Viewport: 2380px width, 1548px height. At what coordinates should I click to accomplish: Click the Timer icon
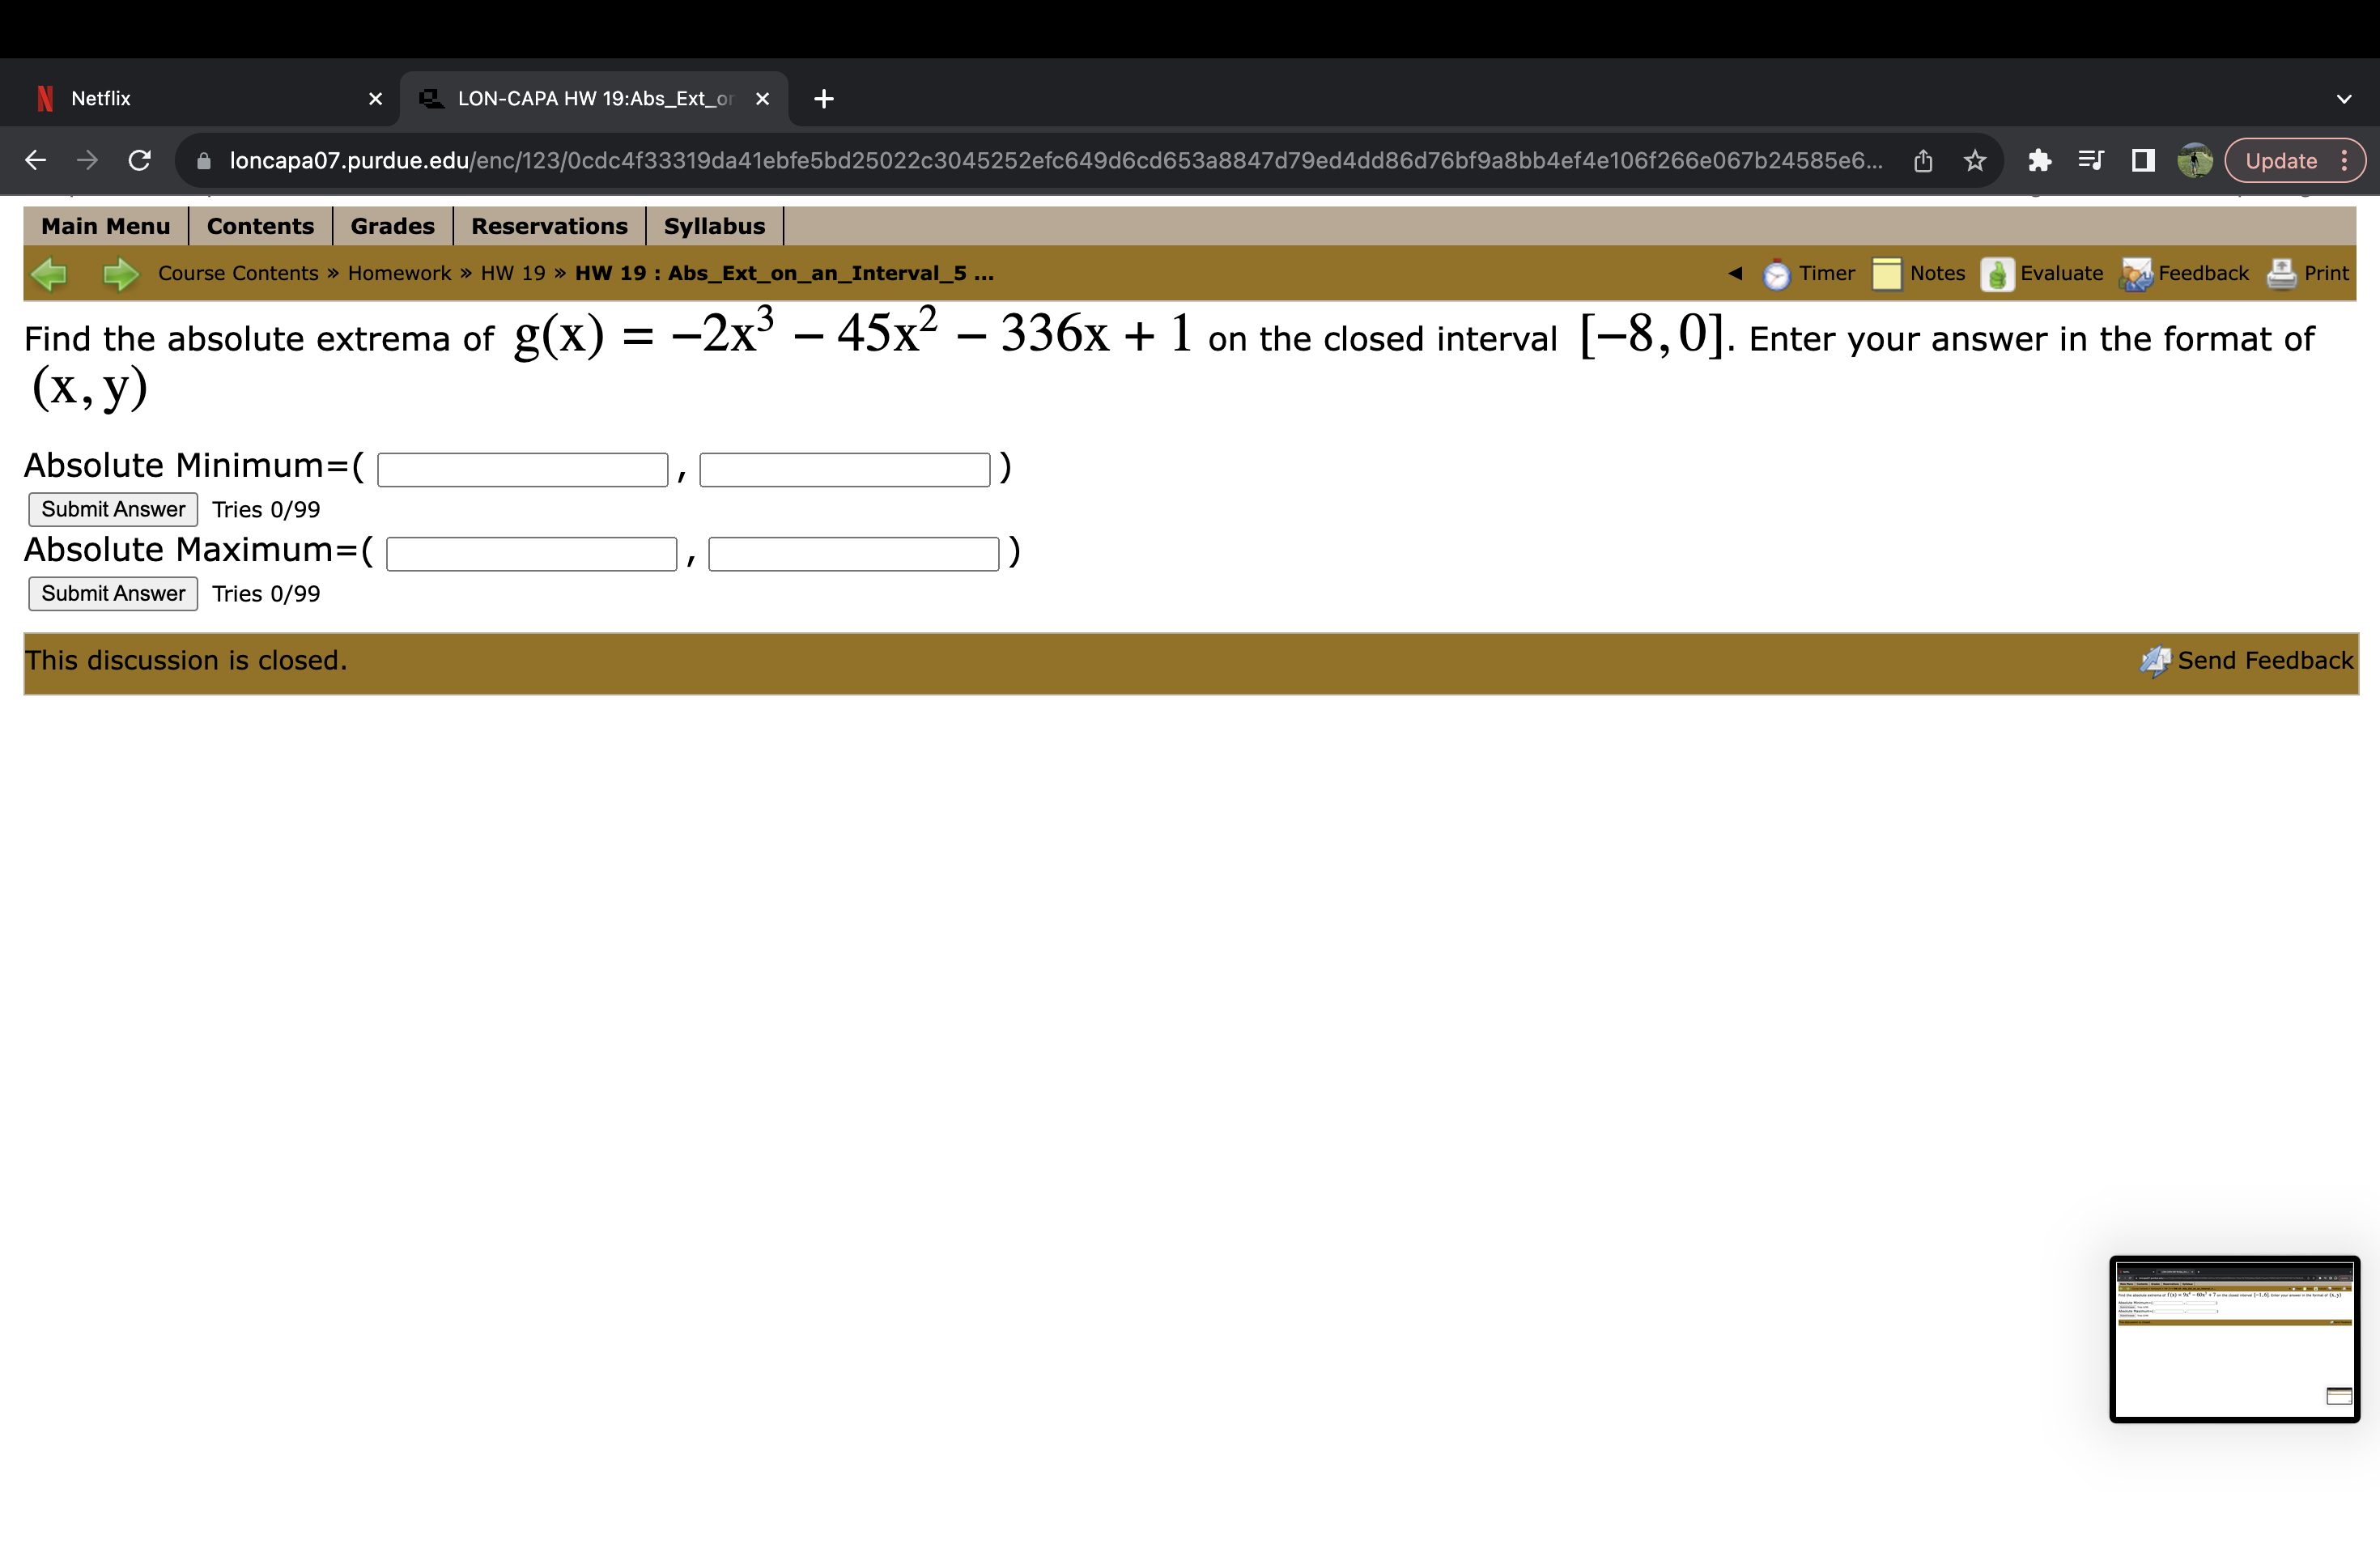(x=1776, y=274)
